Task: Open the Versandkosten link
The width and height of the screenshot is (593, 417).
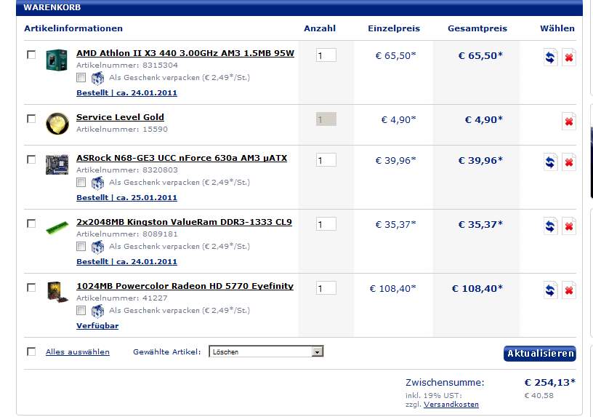Action: tap(451, 404)
